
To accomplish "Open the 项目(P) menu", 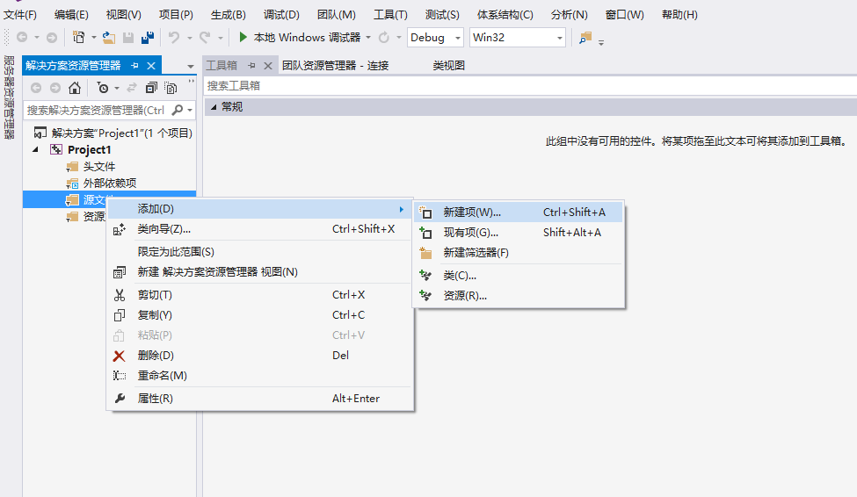I will [176, 15].
